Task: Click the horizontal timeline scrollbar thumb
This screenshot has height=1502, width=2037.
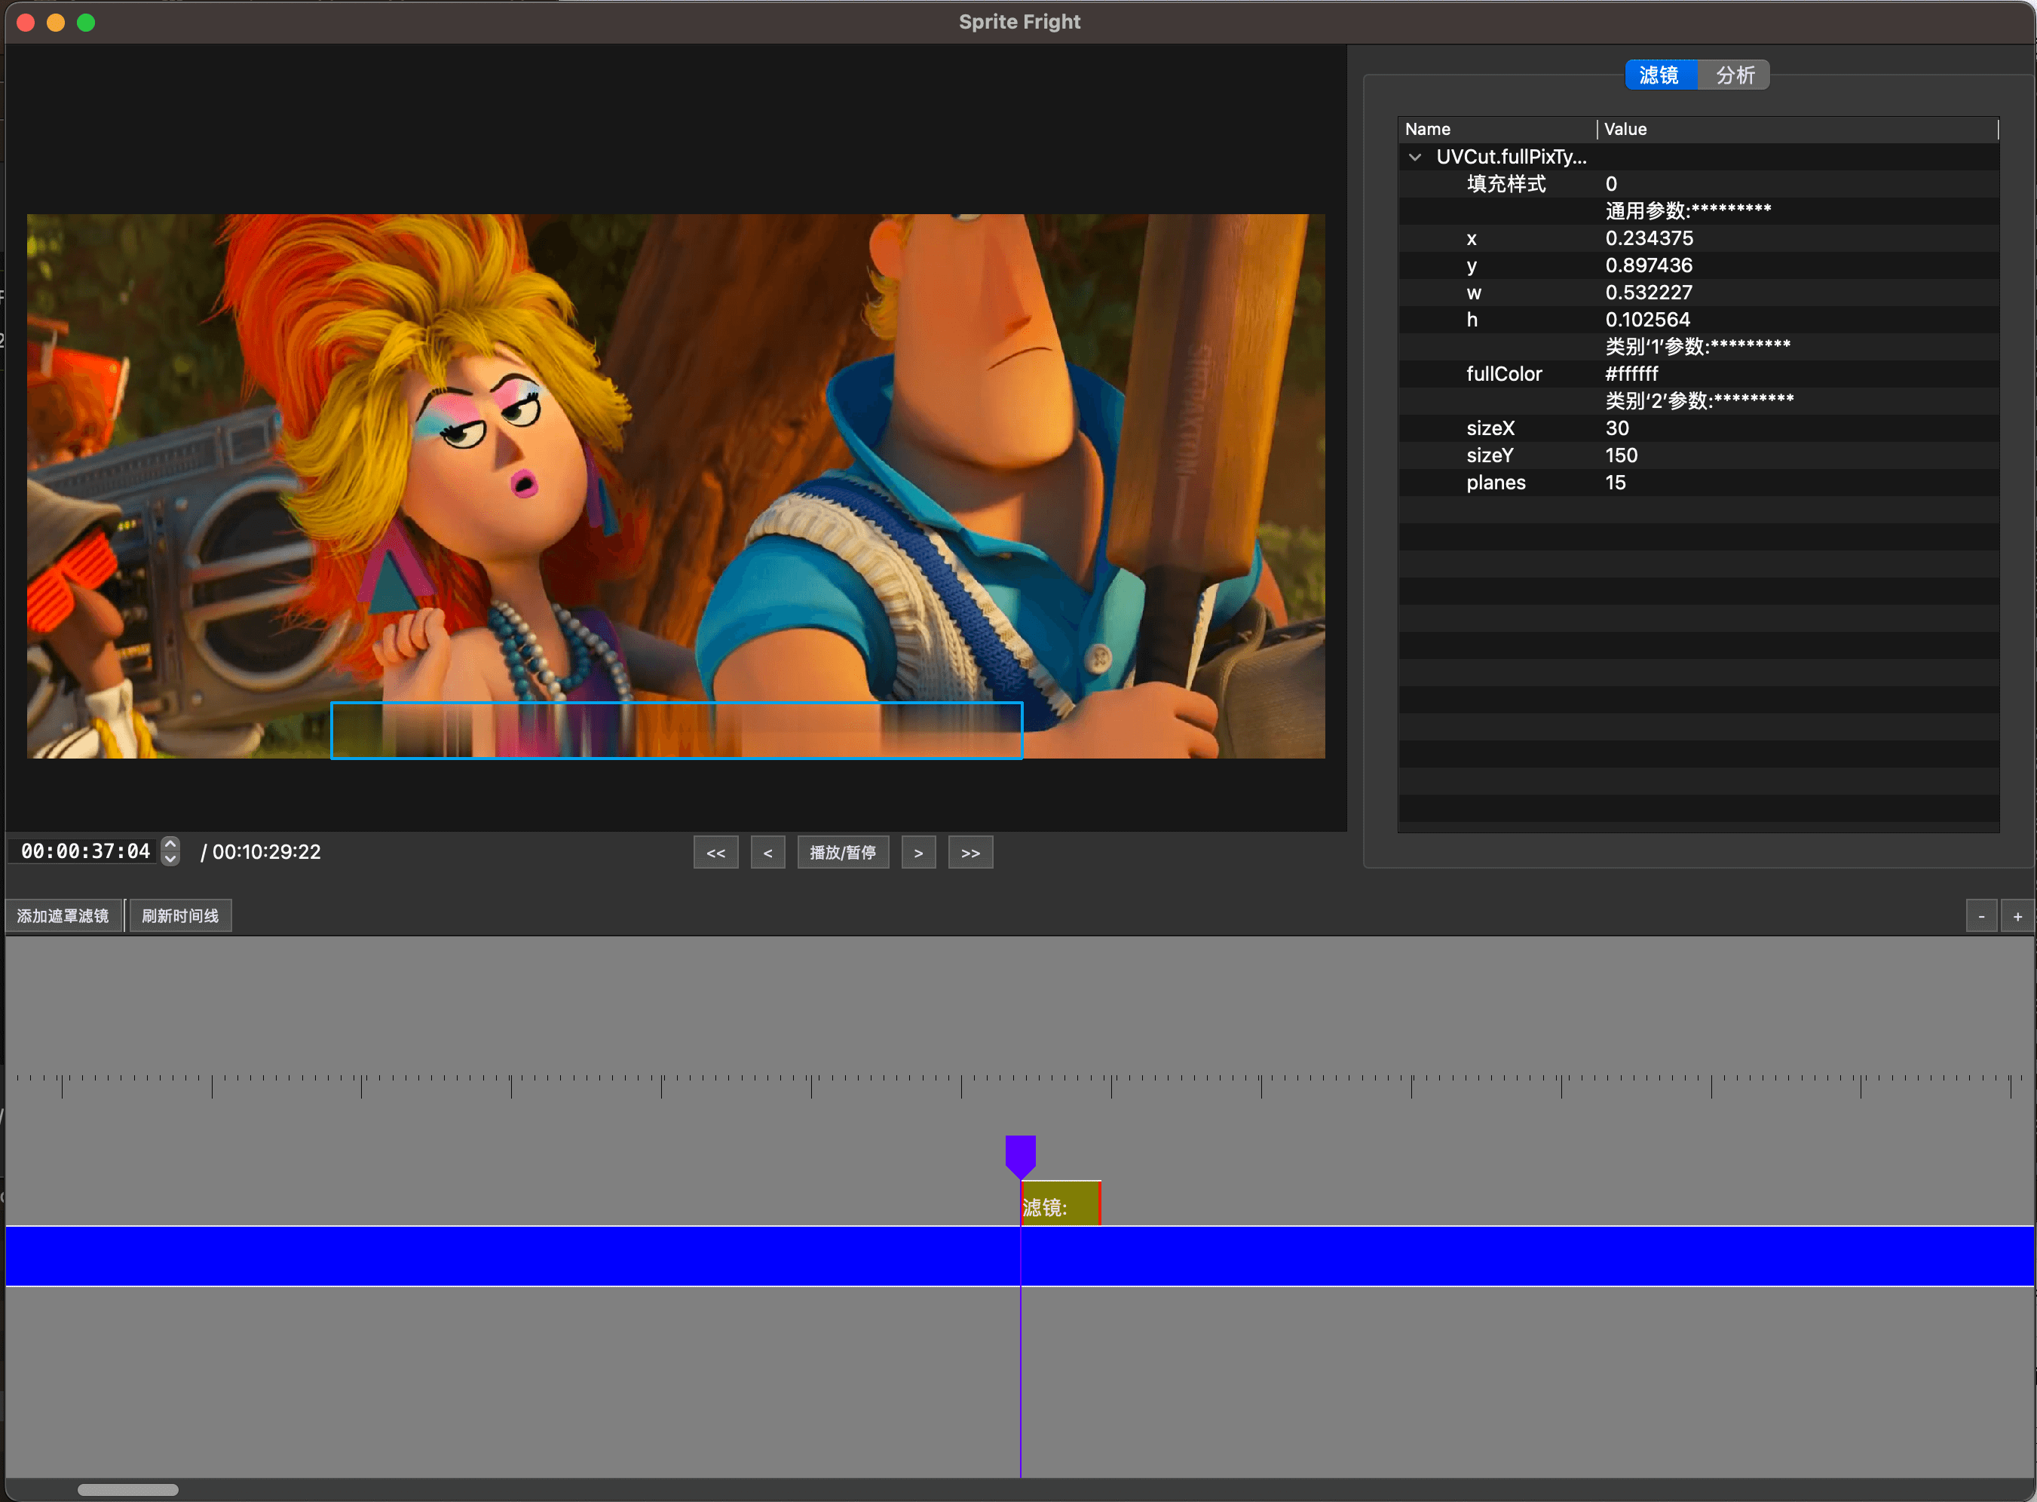Action: [127, 1489]
